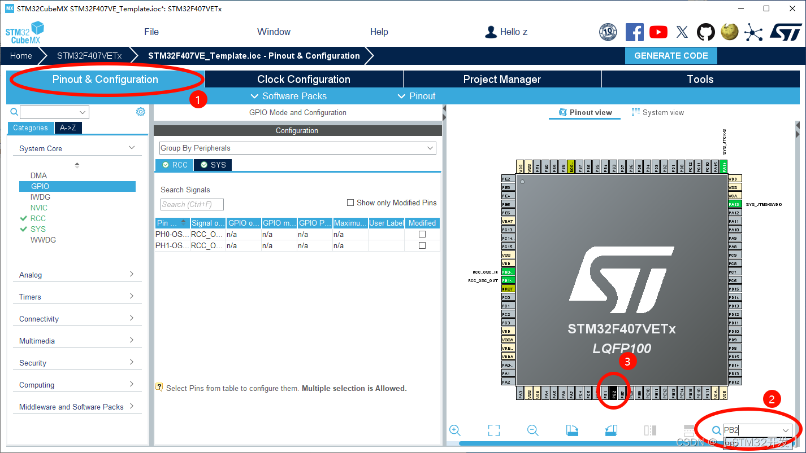Open the Help menu

[x=379, y=32]
